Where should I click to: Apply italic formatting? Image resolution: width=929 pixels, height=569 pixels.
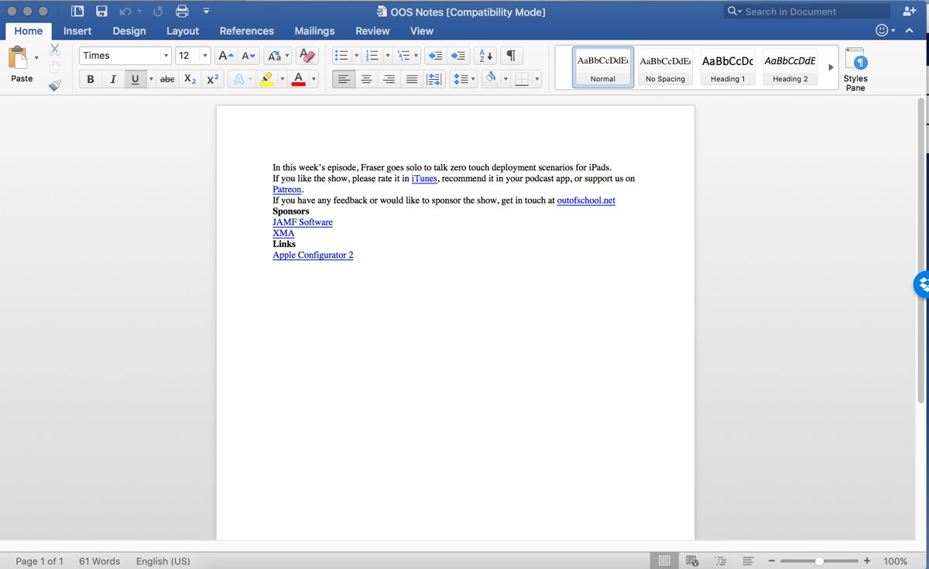click(x=111, y=79)
